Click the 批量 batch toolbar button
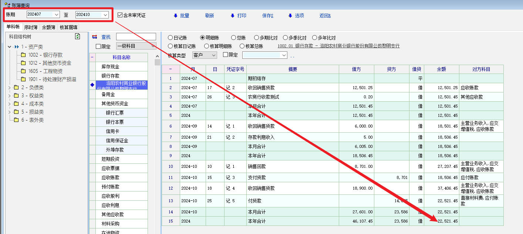The height and width of the screenshot is (234, 523). tap(181, 16)
